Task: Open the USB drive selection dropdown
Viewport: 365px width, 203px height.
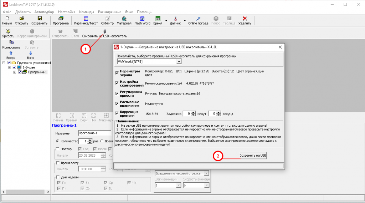Action: pyautogui.click(x=179, y=62)
